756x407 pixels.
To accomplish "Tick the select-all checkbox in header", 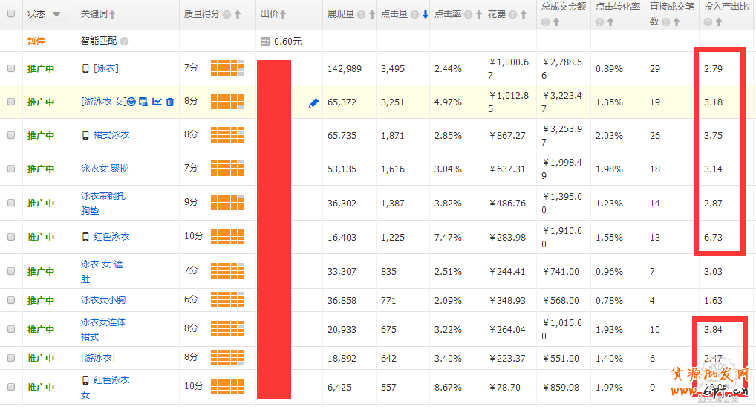I will coord(11,14).
